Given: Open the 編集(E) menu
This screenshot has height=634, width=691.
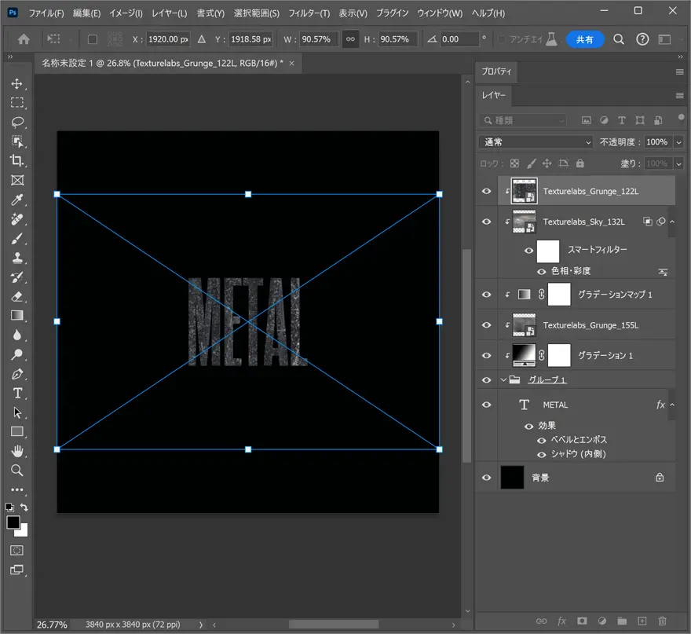Looking at the screenshot, I should [x=86, y=13].
